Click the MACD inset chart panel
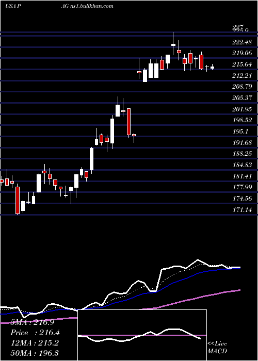 (142, 335)
